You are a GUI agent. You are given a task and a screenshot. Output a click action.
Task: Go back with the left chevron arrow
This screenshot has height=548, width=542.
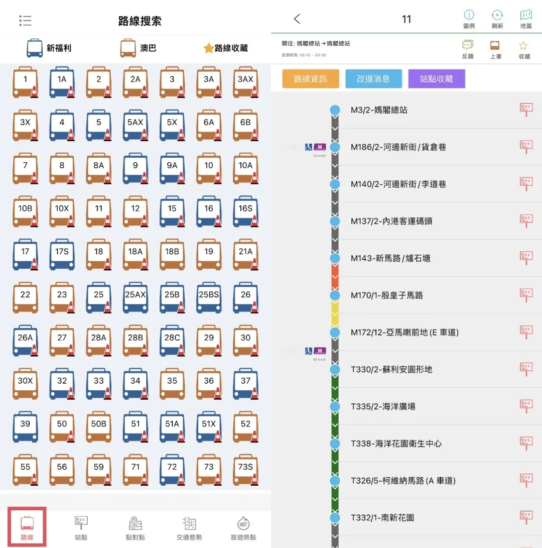tap(297, 19)
